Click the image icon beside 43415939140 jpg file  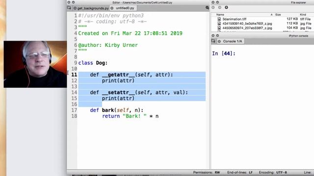(x=219, y=23)
